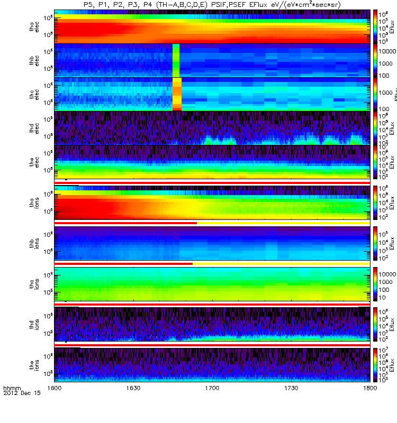
Task: Select the 'tha elec' panel label
Action: [34, 27]
